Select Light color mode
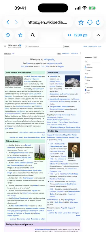The width and height of the screenshot is (106, 232). pos(86,90)
